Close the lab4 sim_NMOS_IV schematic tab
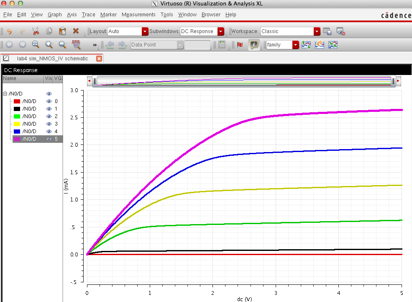 click(99, 59)
